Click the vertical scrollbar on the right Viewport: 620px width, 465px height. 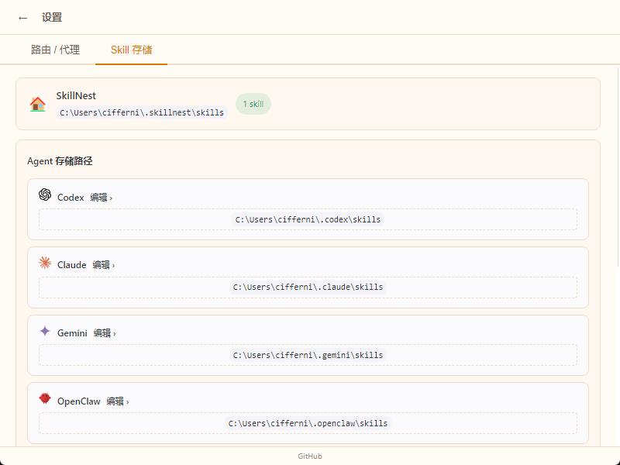coord(618,166)
